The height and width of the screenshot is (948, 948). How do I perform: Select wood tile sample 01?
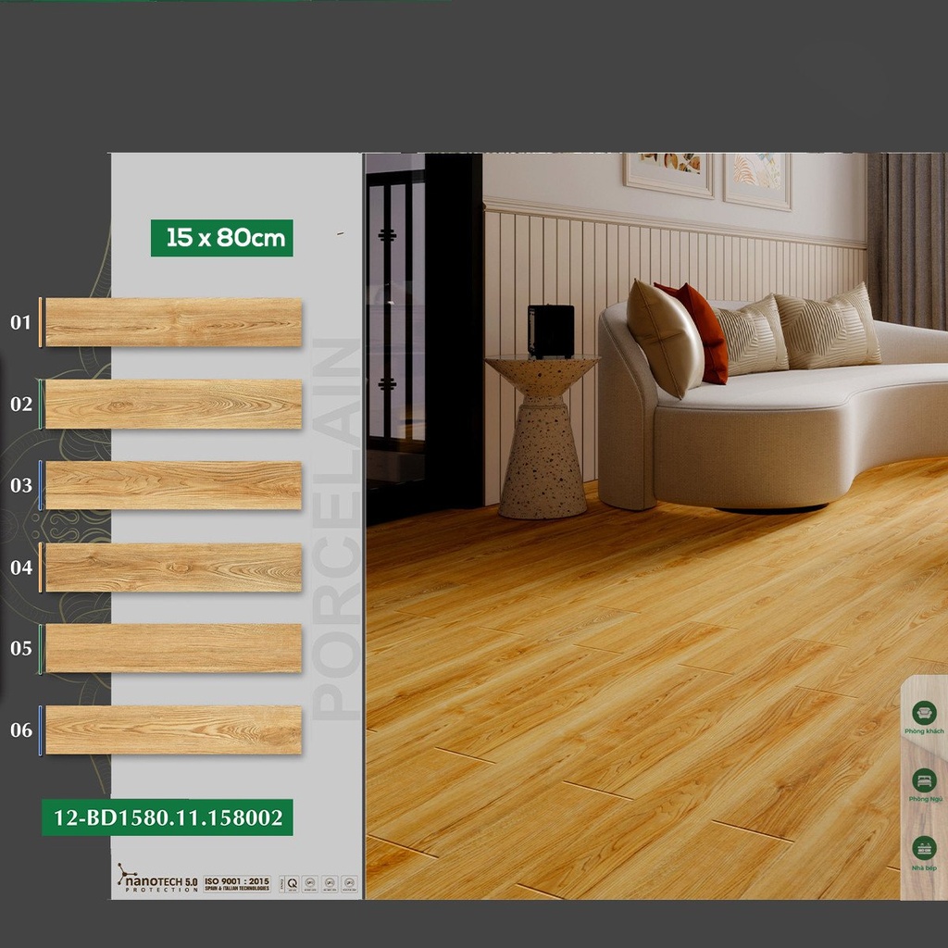coord(173,322)
